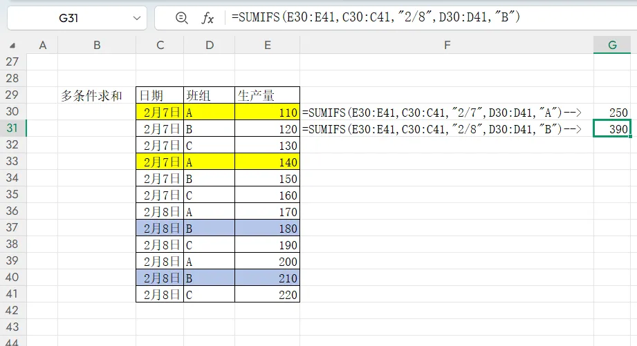637x346 pixels.
Task: Select column D header
Action: [209, 45]
